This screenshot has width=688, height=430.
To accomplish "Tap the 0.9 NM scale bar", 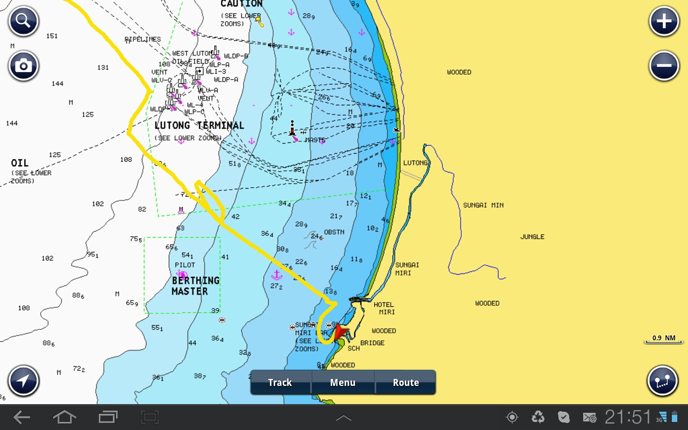I will point(664,340).
